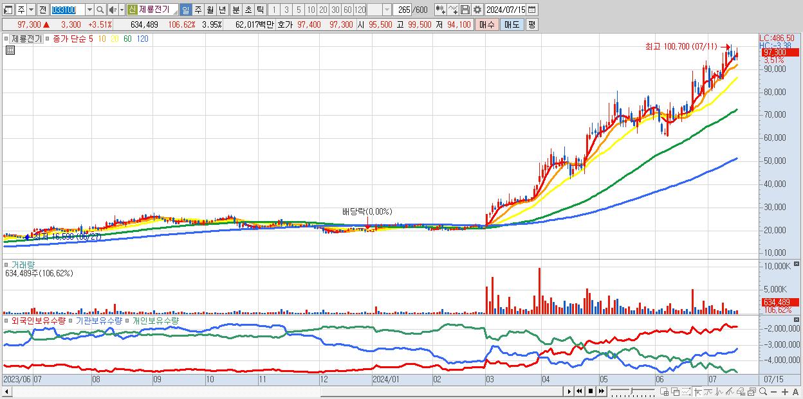Click the letter A text tool icon

click(x=795, y=392)
